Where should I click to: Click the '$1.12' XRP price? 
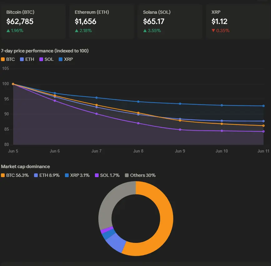point(219,22)
